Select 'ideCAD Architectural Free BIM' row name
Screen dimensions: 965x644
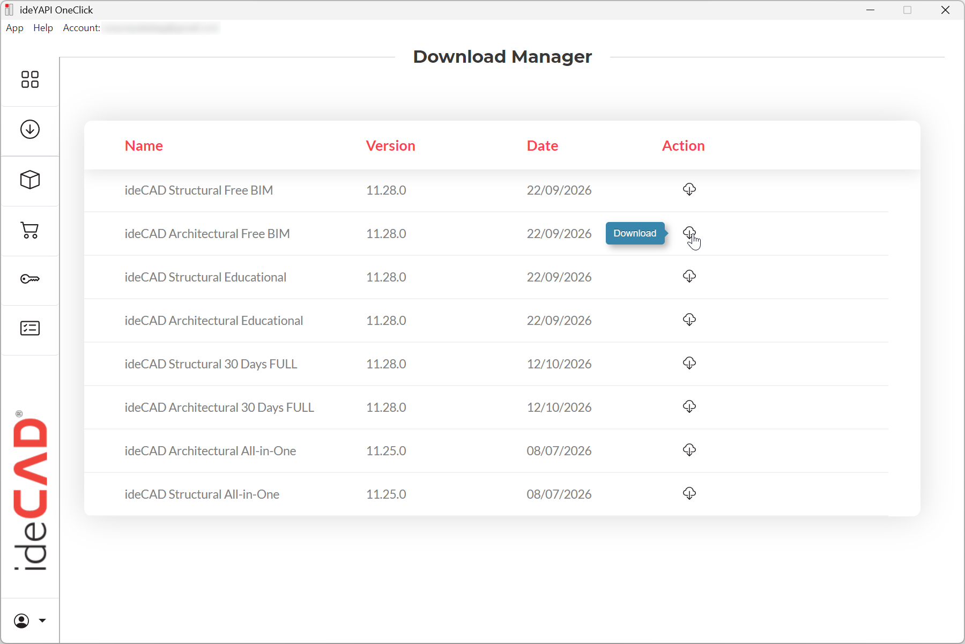(x=207, y=234)
